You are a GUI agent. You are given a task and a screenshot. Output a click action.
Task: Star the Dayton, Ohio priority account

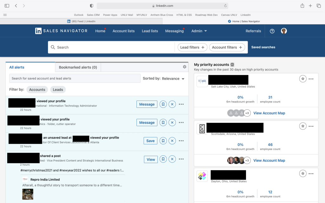point(303,174)
